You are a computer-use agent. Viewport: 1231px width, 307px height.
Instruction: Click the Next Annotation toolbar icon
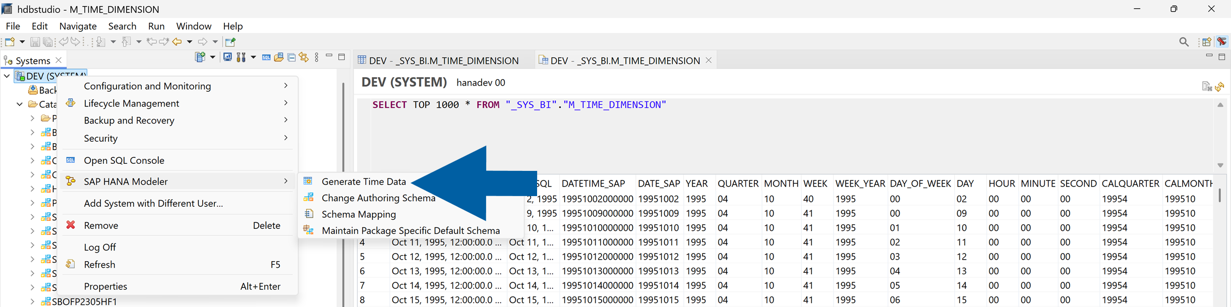pyautogui.click(x=101, y=42)
